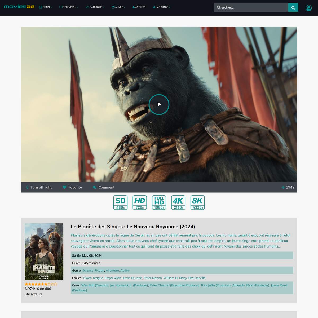Expand the Télévision dropdown menu
This screenshot has height=318, width=318.
(69, 7)
